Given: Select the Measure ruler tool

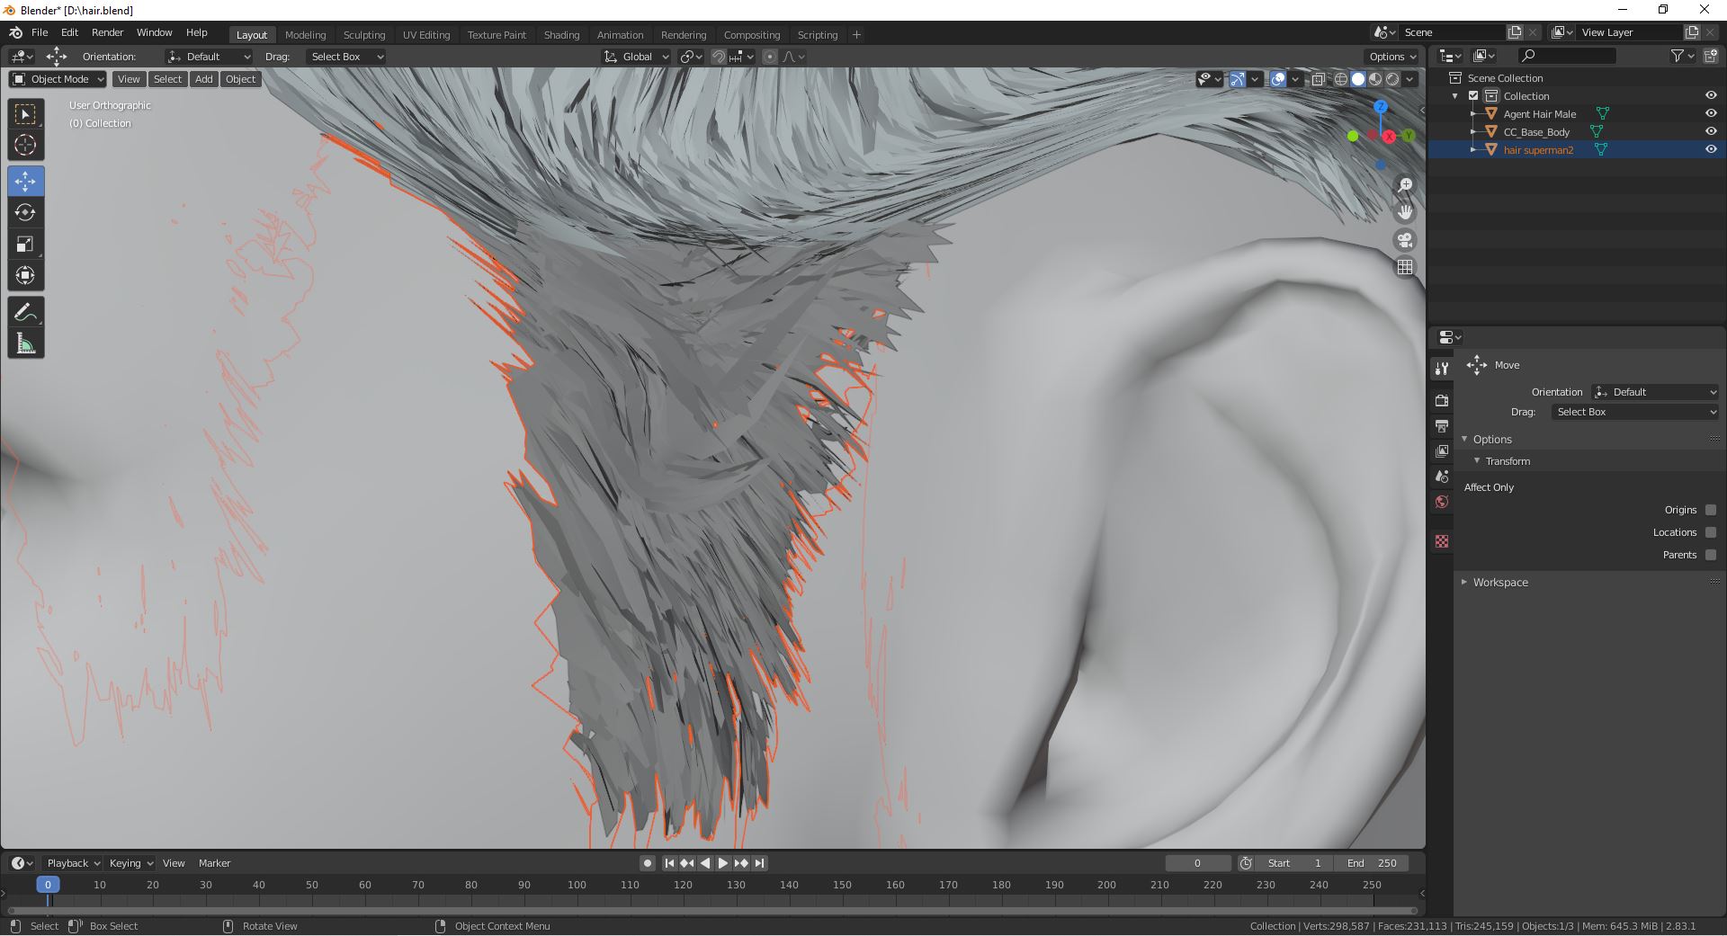Looking at the screenshot, I should (x=25, y=343).
